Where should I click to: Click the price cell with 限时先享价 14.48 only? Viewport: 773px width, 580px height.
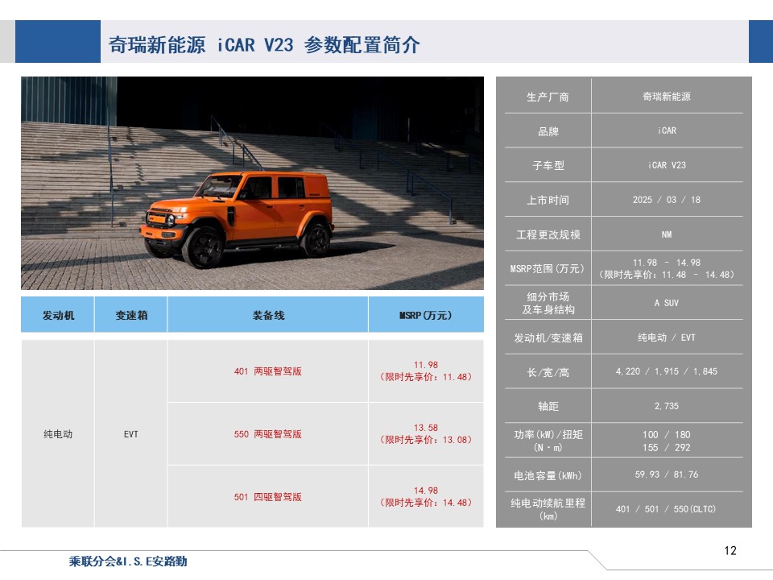(x=426, y=496)
